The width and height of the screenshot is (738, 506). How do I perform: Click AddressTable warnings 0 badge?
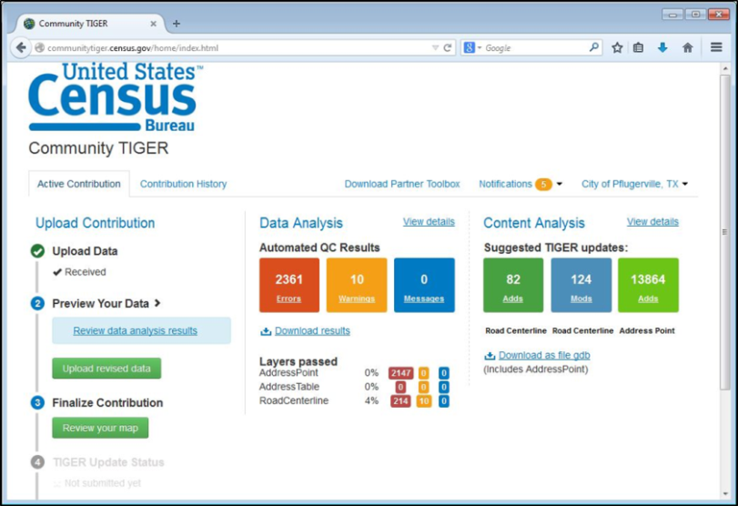coord(423,388)
